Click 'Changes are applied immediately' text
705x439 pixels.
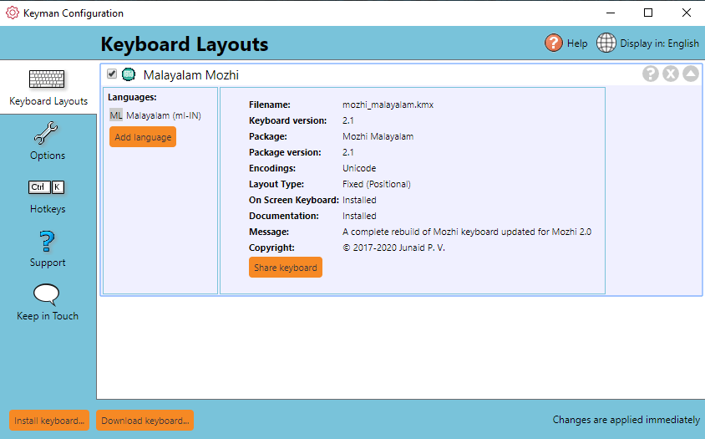[626, 420]
